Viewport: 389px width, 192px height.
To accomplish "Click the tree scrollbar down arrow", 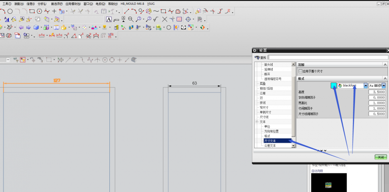I will (x=294, y=146).
